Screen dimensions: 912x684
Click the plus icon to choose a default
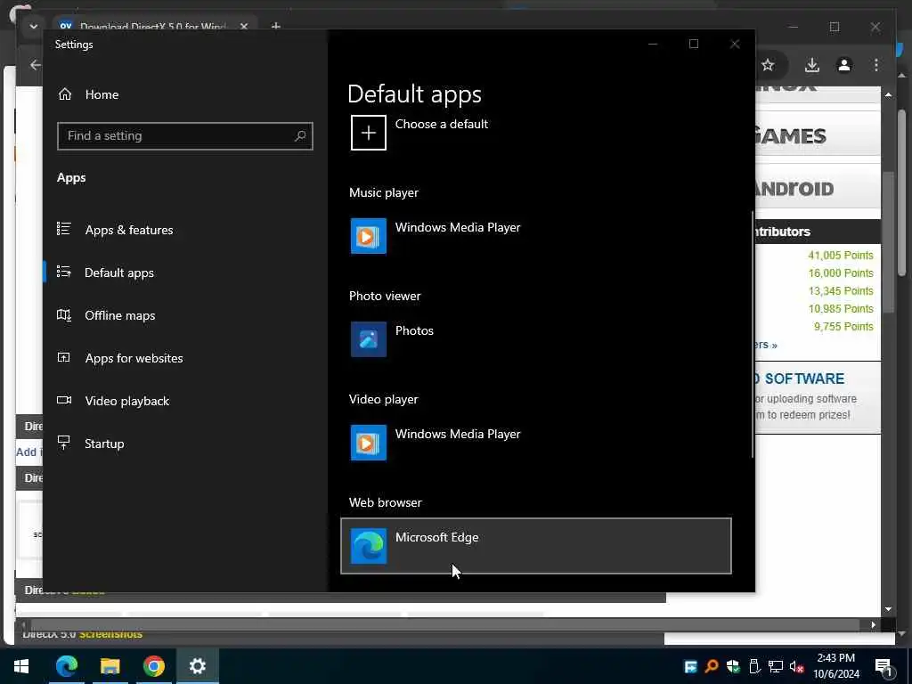click(368, 133)
